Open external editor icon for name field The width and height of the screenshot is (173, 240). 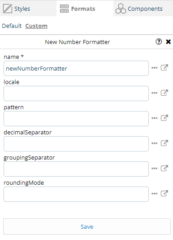(164, 67)
